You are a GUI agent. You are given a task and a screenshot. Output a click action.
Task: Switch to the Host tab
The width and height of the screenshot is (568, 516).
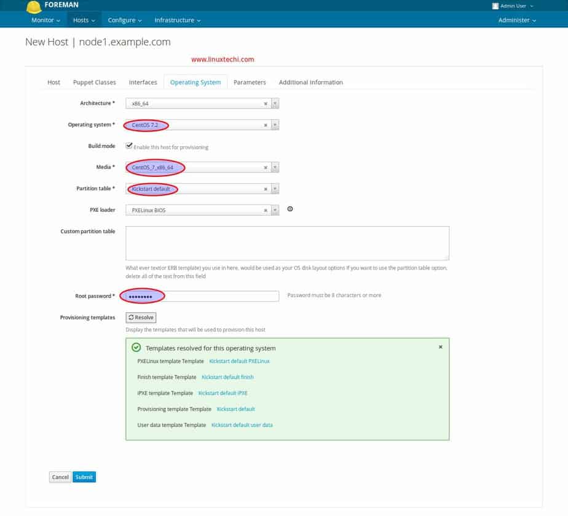coord(53,82)
